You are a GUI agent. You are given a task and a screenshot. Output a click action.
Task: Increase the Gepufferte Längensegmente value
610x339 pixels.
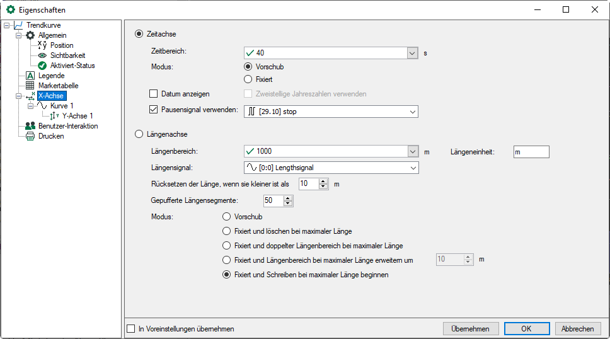point(289,198)
